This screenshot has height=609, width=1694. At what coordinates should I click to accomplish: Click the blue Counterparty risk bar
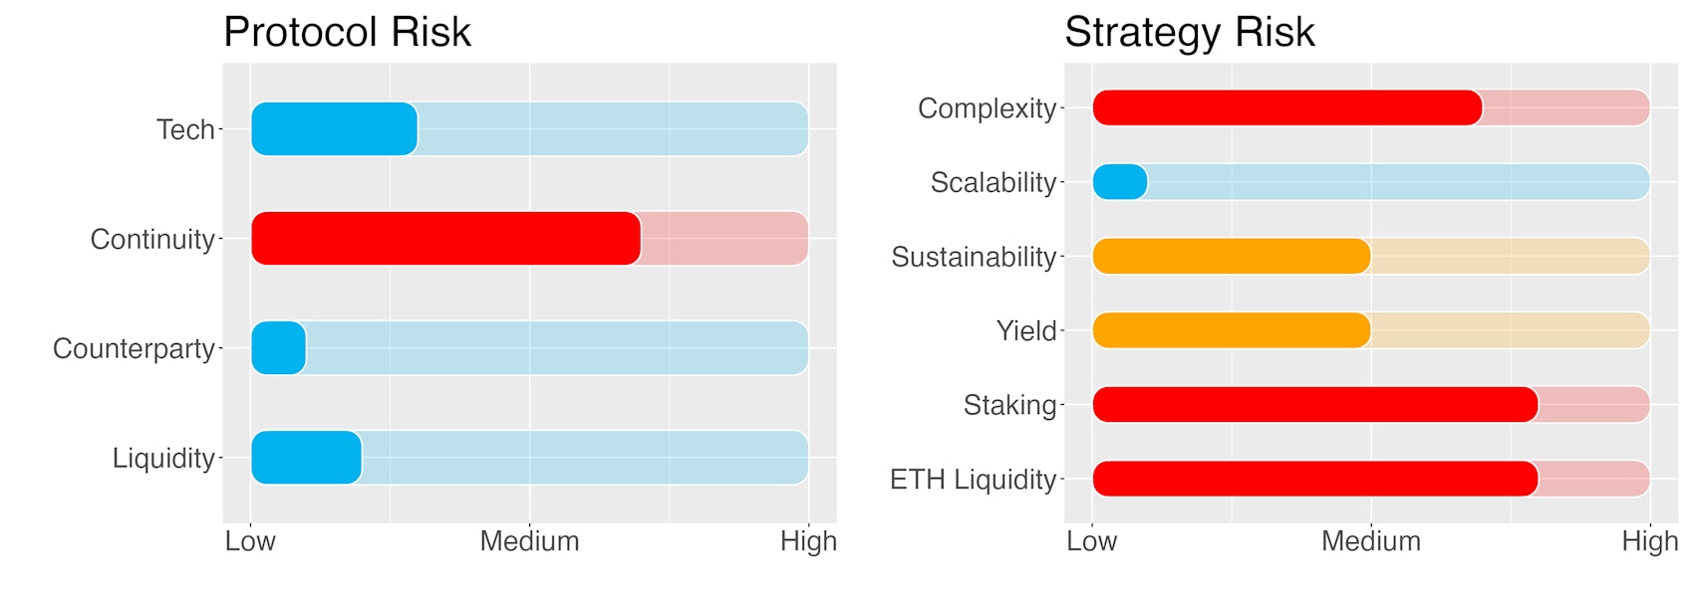[x=278, y=347]
